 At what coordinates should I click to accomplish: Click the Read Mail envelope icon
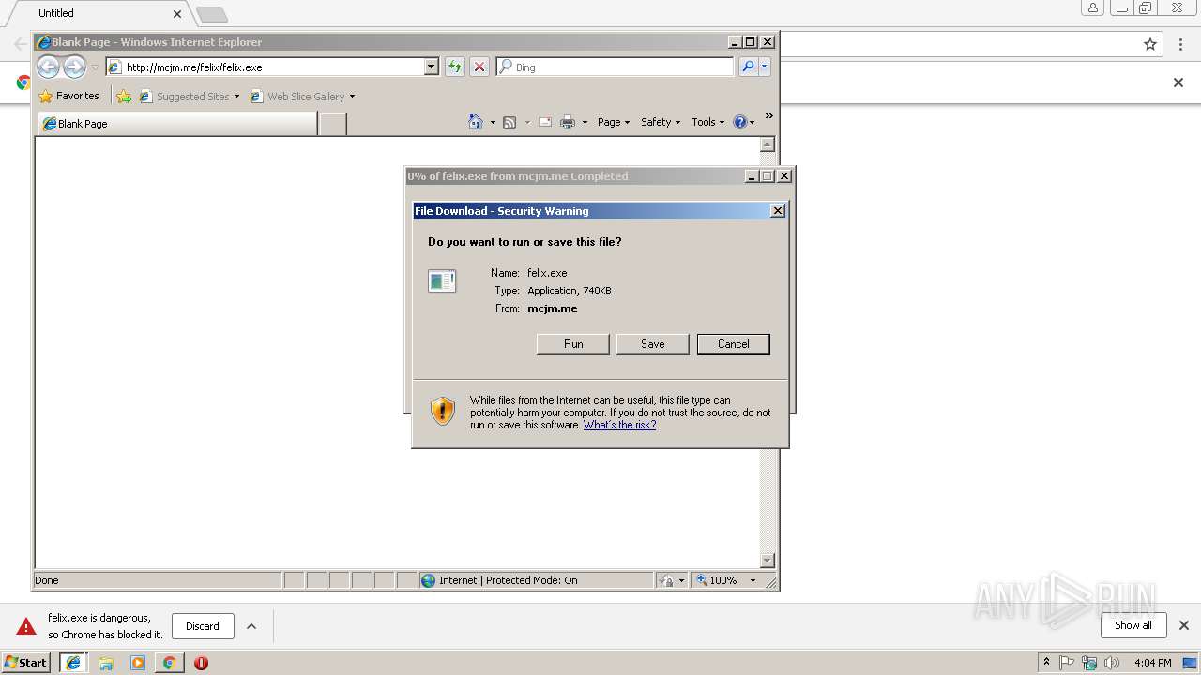[544, 122]
